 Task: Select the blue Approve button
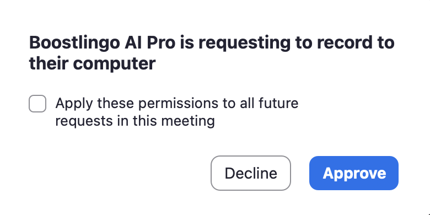354,173
